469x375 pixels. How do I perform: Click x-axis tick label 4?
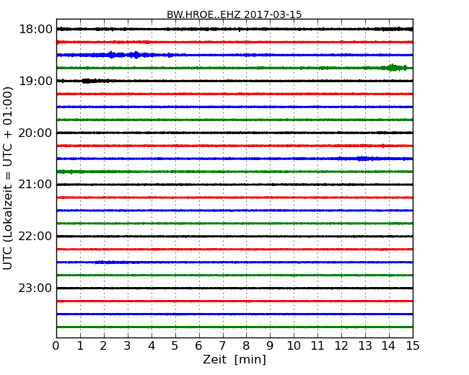(x=152, y=345)
